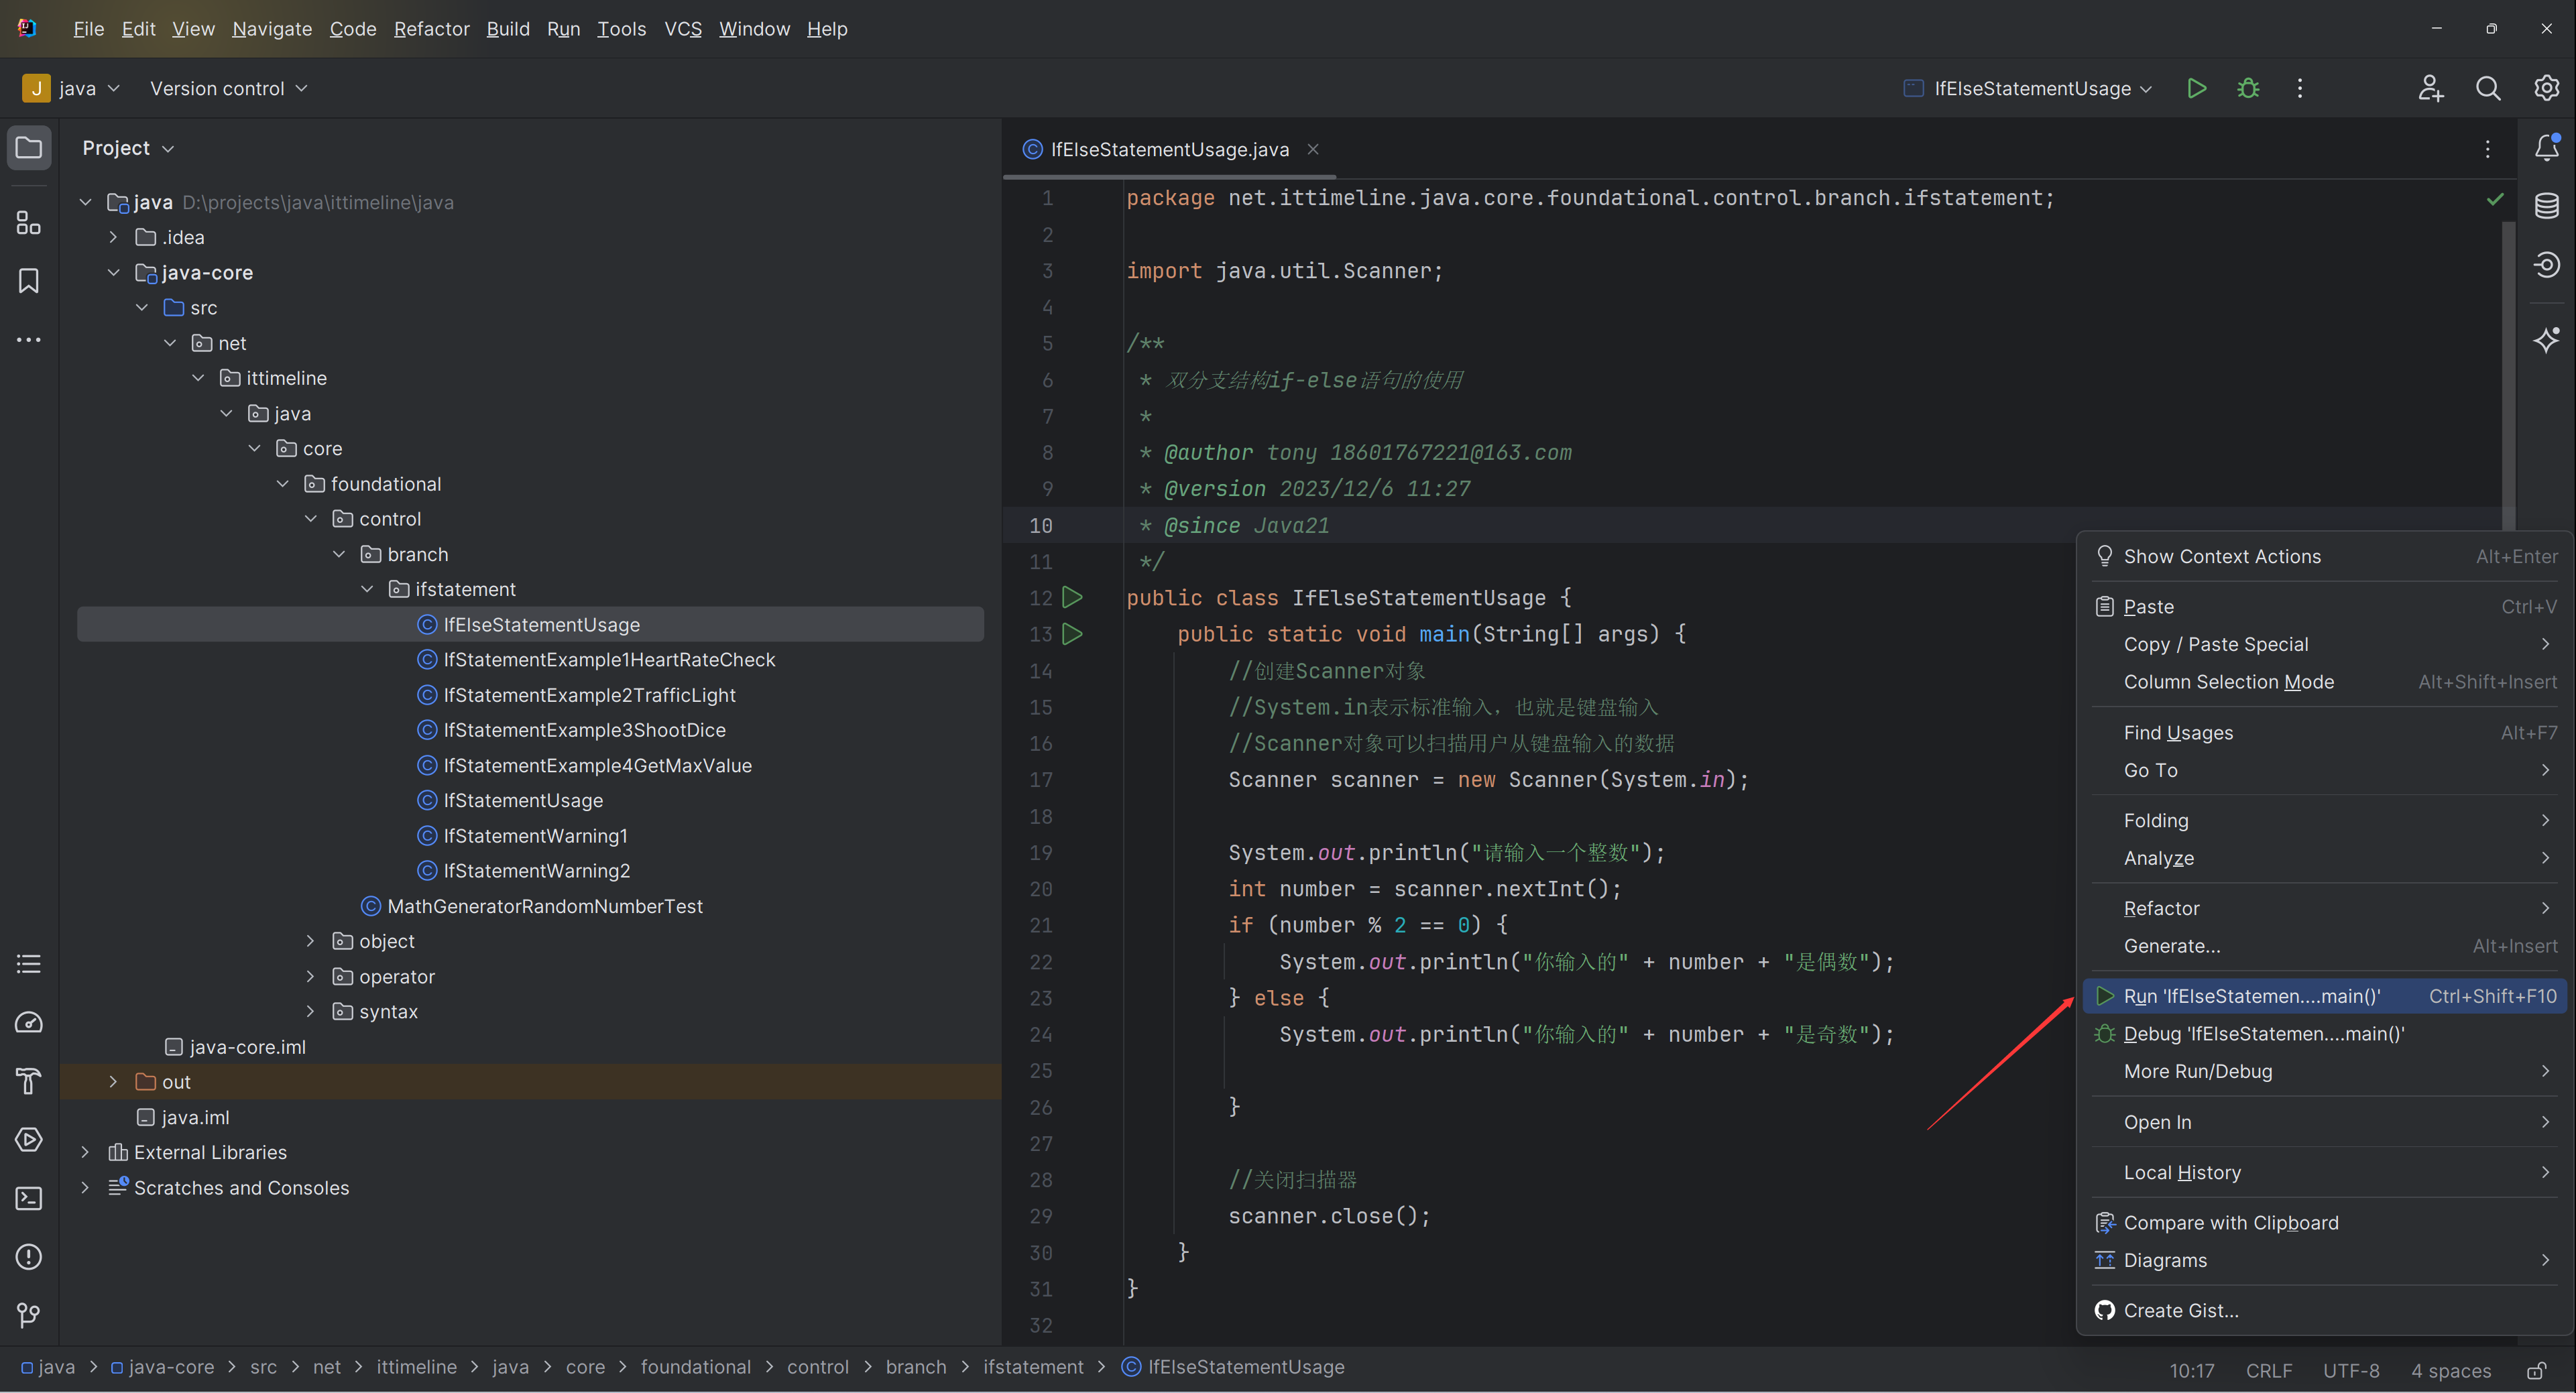Toggle the read-only lock icon in the status bar
The image size is (2576, 1393).
2536,1370
